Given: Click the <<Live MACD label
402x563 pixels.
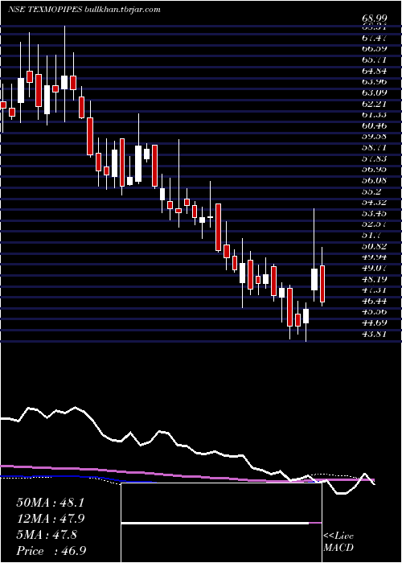Looking at the screenshot, I should (338, 542).
